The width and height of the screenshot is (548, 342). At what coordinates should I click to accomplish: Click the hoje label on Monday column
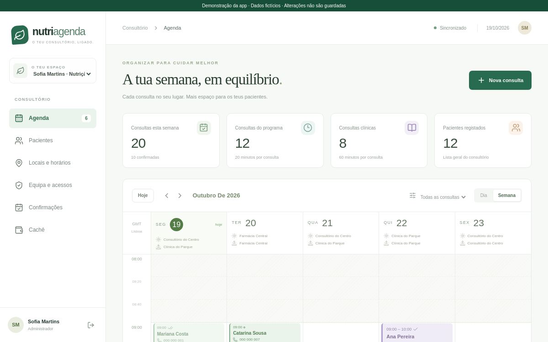coord(219,224)
